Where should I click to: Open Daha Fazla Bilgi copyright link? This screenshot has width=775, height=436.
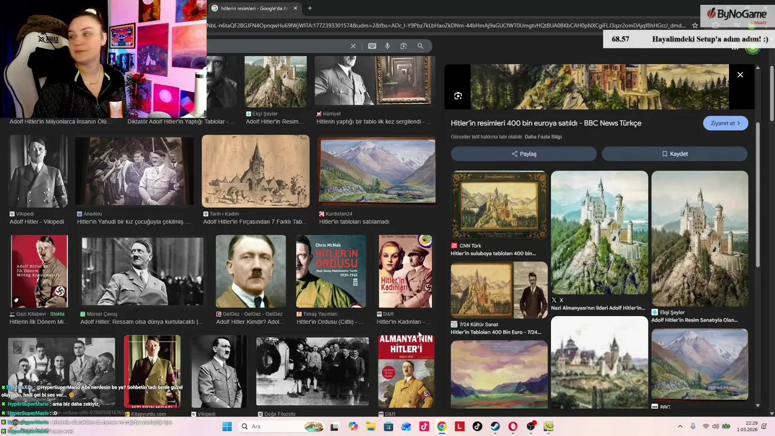click(543, 137)
